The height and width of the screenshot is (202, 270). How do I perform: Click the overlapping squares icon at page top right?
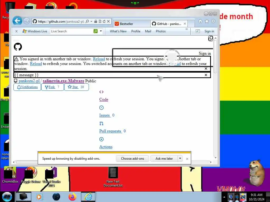coord(211,38)
